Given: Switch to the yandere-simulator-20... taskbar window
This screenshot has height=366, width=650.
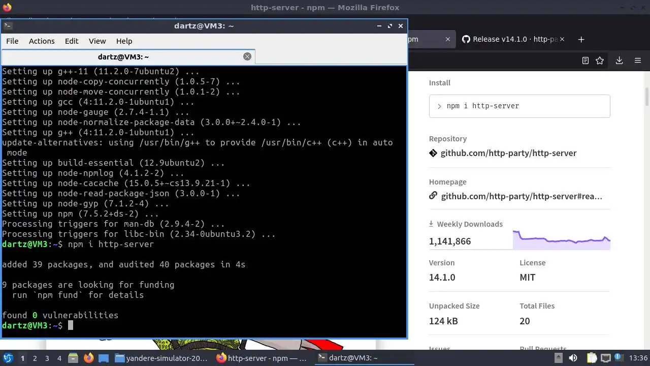Looking at the screenshot, I should tap(161, 358).
